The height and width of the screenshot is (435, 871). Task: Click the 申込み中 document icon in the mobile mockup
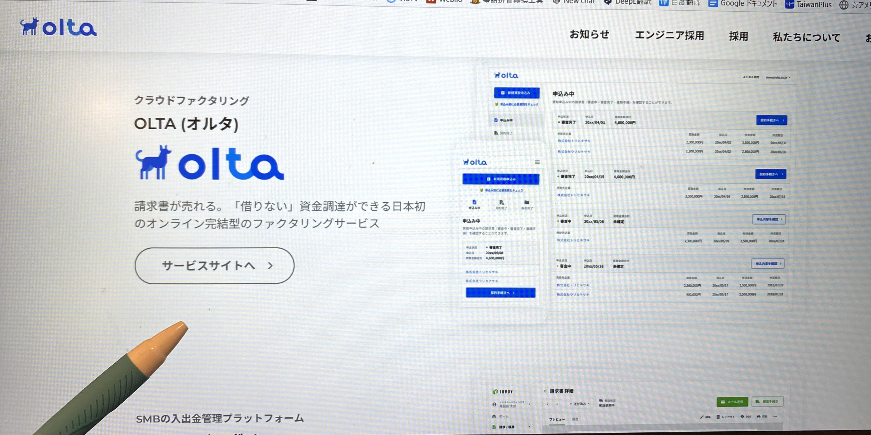pos(474,202)
